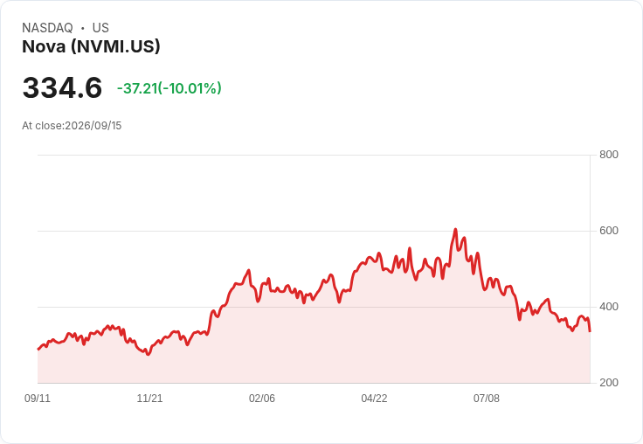Click the 09/11 date axis label
The width and height of the screenshot is (643, 444).
pyautogui.click(x=38, y=398)
